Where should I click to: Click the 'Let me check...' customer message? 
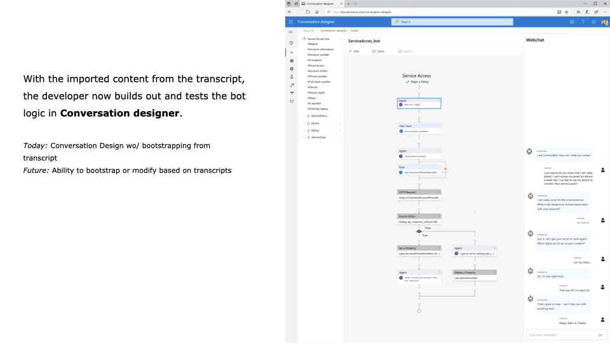coord(582,262)
